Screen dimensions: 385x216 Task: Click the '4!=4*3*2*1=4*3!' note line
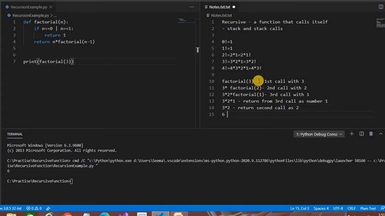pos(242,68)
